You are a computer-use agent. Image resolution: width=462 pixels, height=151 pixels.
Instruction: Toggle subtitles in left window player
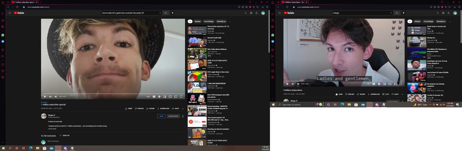pyautogui.click(x=154, y=96)
